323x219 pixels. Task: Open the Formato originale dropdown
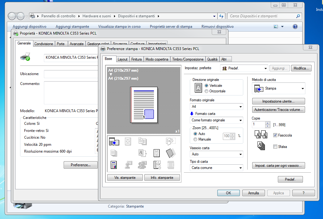(x=216, y=107)
